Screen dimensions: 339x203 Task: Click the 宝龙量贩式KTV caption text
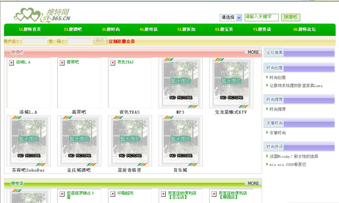tap(231, 112)
